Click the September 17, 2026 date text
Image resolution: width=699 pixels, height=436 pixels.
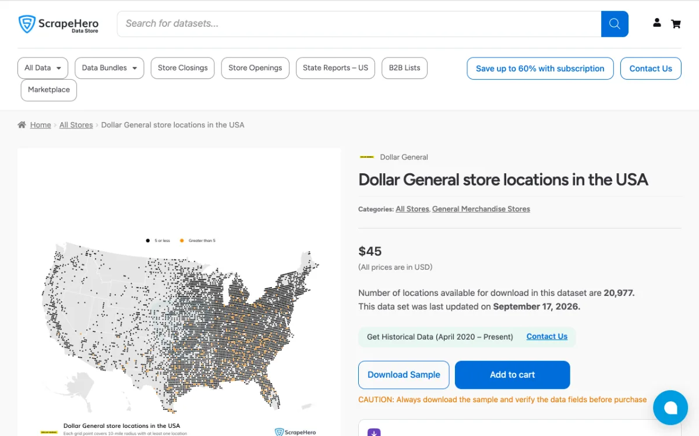click(x=536, y=306)
